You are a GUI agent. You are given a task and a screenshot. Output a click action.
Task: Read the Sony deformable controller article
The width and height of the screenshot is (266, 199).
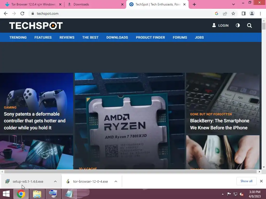35,121
